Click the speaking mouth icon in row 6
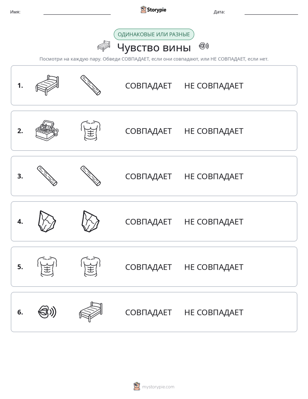Viewport: 308px width, 399px height. (47, 312)
